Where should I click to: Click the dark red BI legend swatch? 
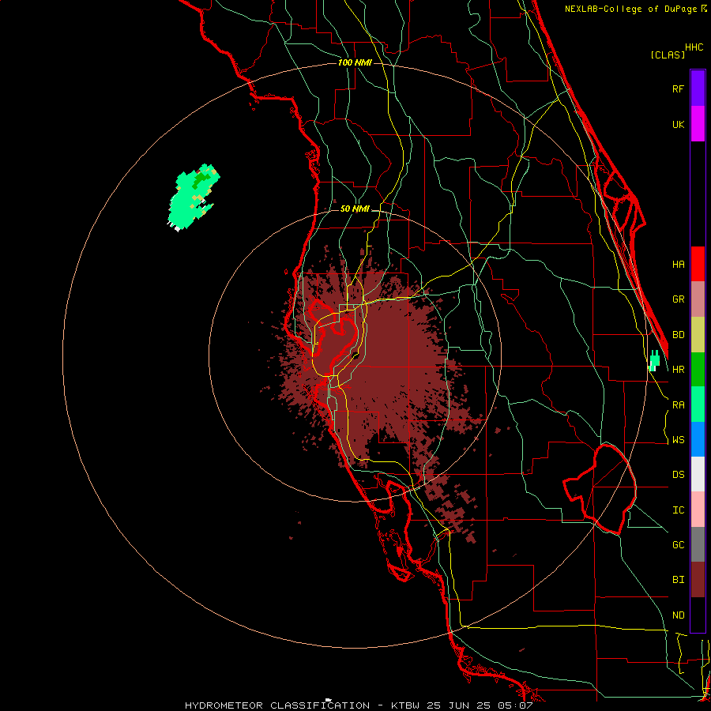[698, 580]
